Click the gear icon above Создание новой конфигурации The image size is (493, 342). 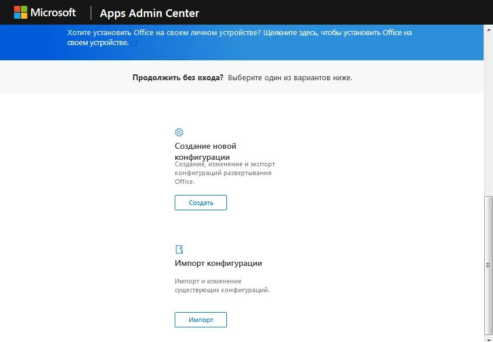(179, 132)
